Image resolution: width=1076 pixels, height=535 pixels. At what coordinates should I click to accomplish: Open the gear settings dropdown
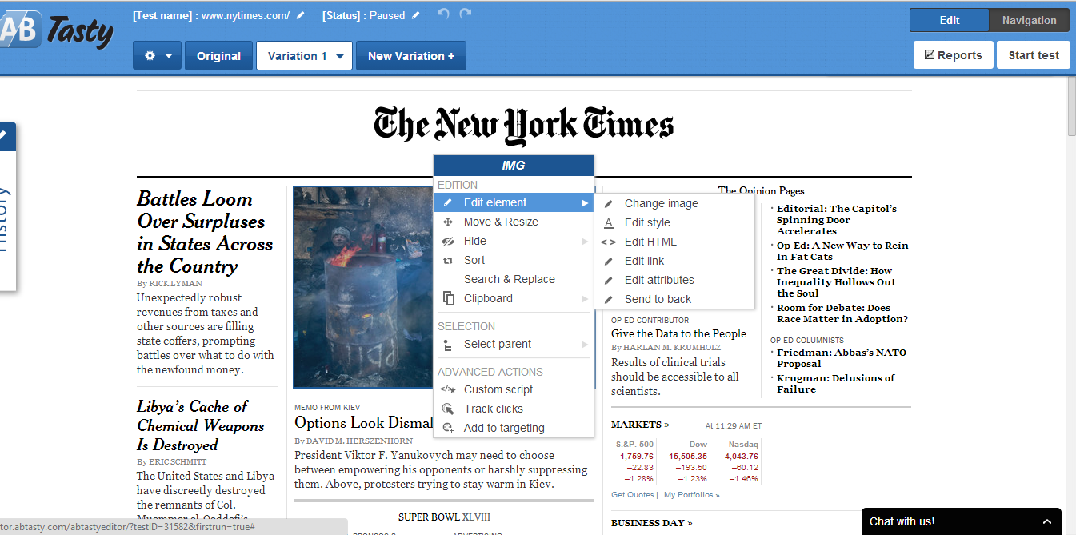pyautogui.click(x=158, y=56)
